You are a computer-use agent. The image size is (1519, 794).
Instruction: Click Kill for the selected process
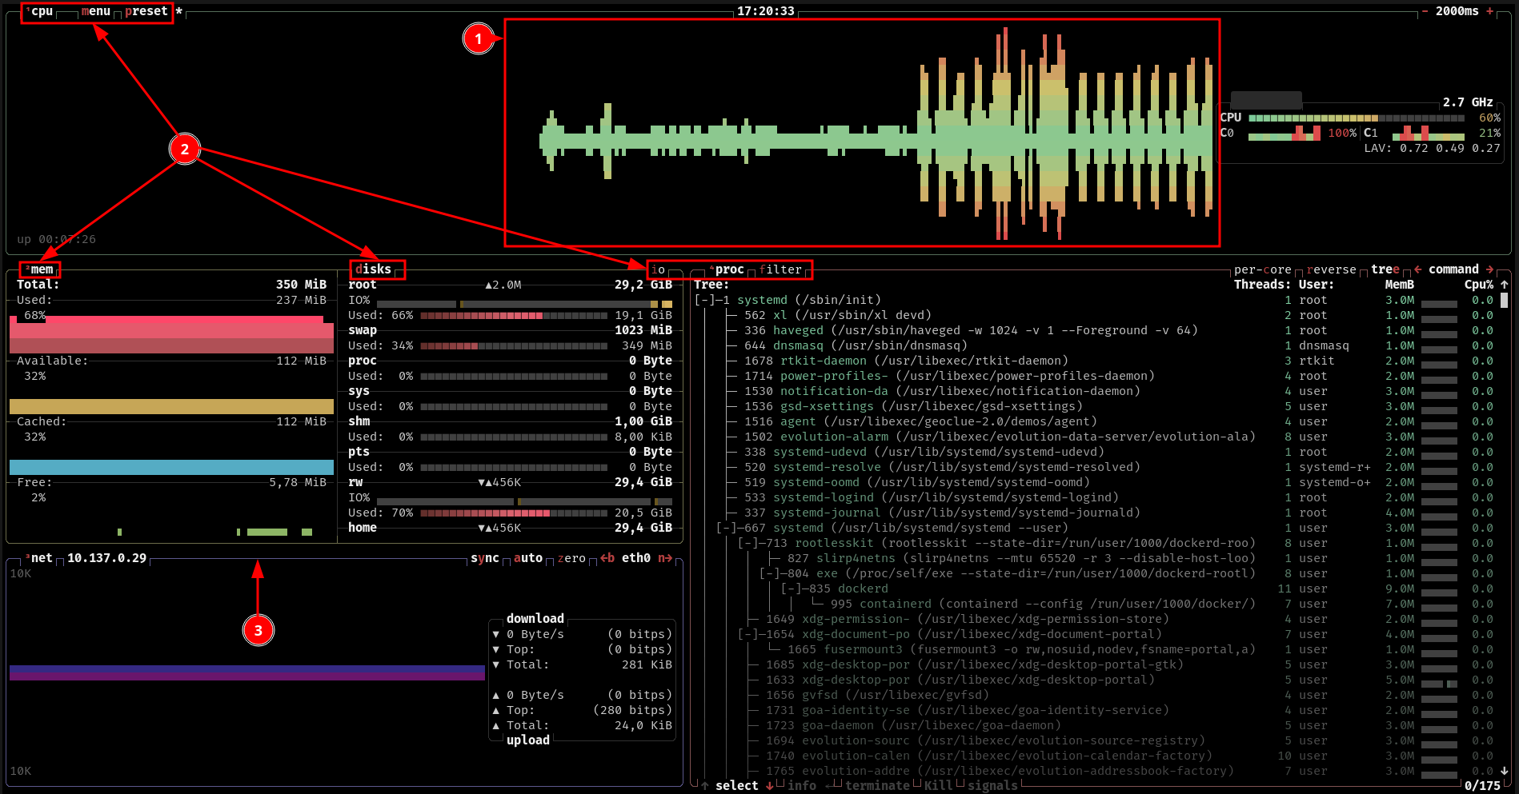click(938, 786)
